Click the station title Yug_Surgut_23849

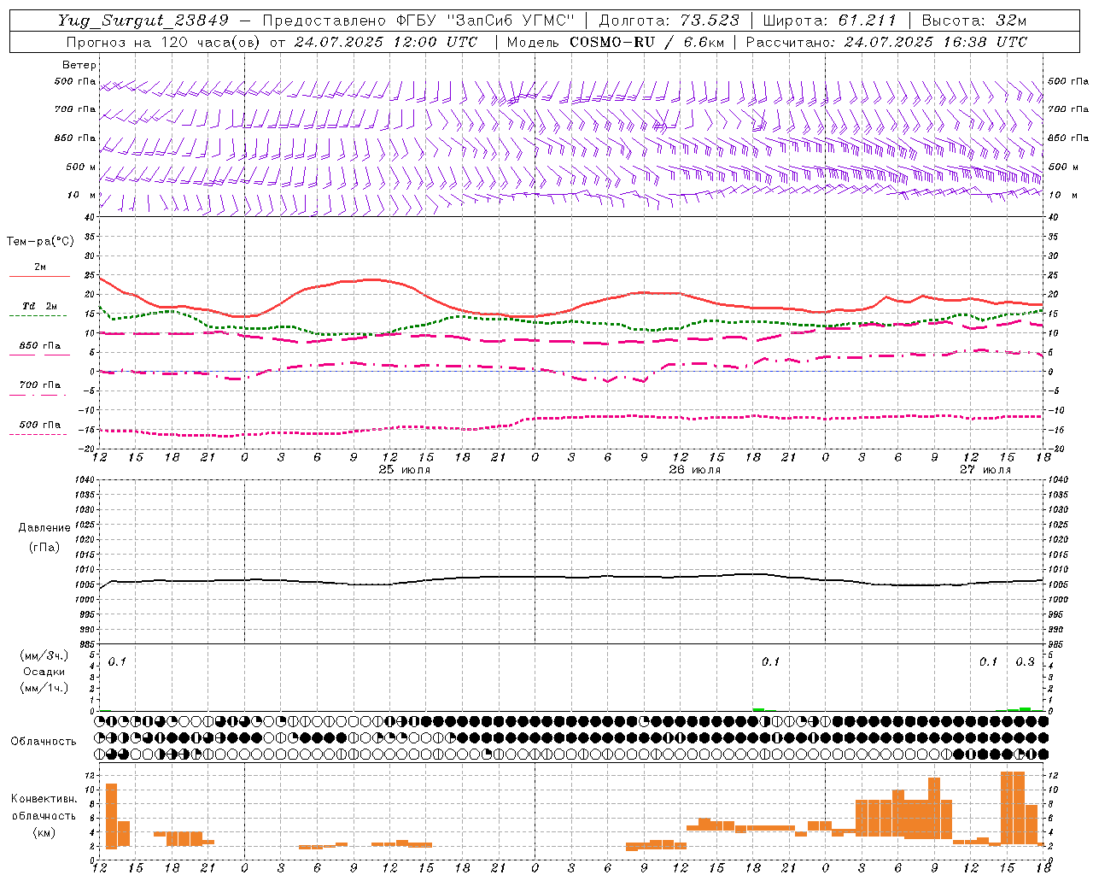coord(143,21)
